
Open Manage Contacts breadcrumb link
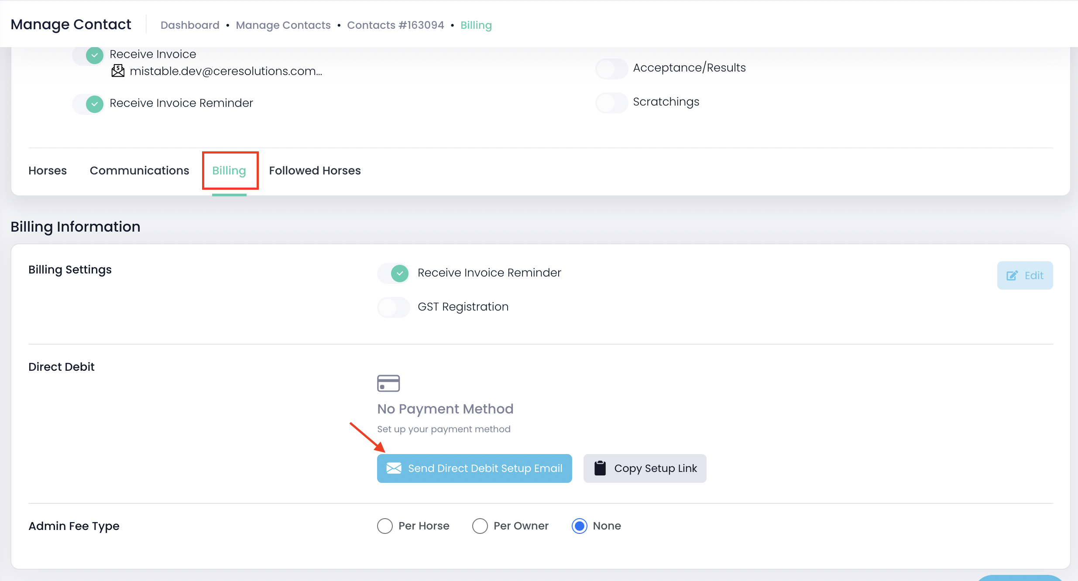pyautogui.click(x=283, y=25)
